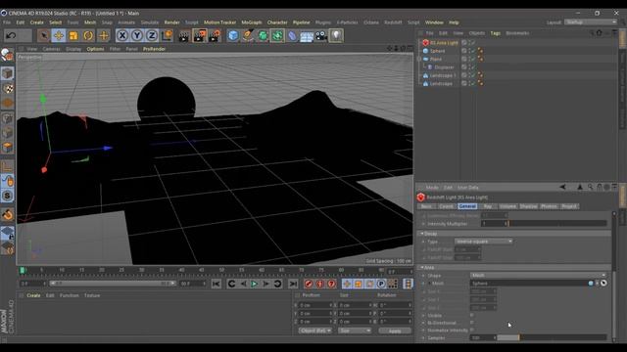The height and width of the screenshot is (352, 627).
Task: Open the array modeling objects icon
Action: point(277,36)
